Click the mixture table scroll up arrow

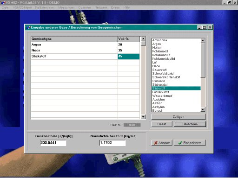point(143,39)
